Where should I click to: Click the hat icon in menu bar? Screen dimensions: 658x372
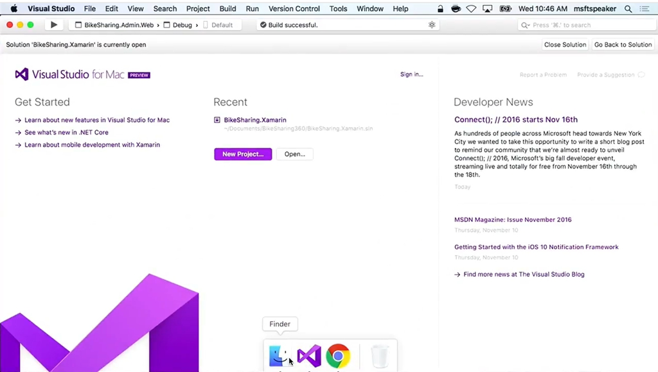tap(456, 8)
